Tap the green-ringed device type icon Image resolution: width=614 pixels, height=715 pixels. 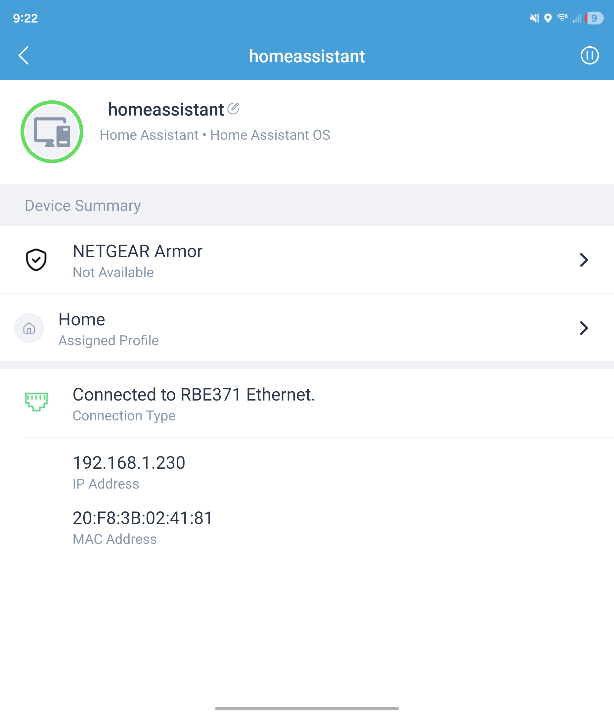click(52, 132)
